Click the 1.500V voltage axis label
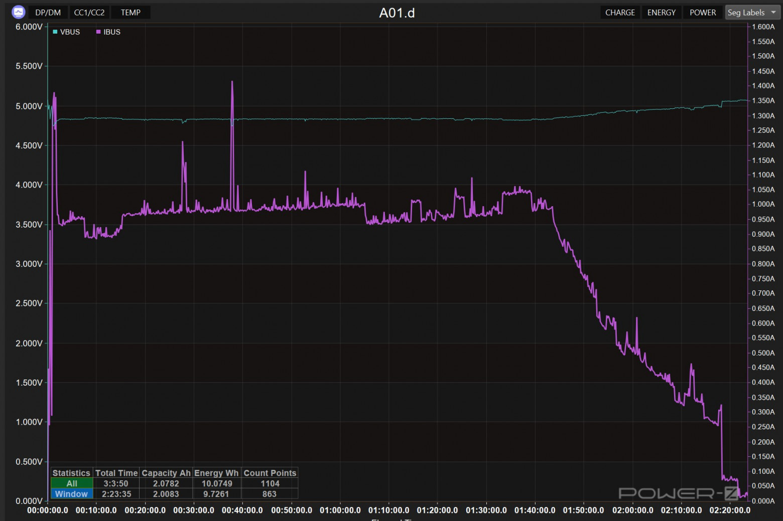 pos(29,383)
